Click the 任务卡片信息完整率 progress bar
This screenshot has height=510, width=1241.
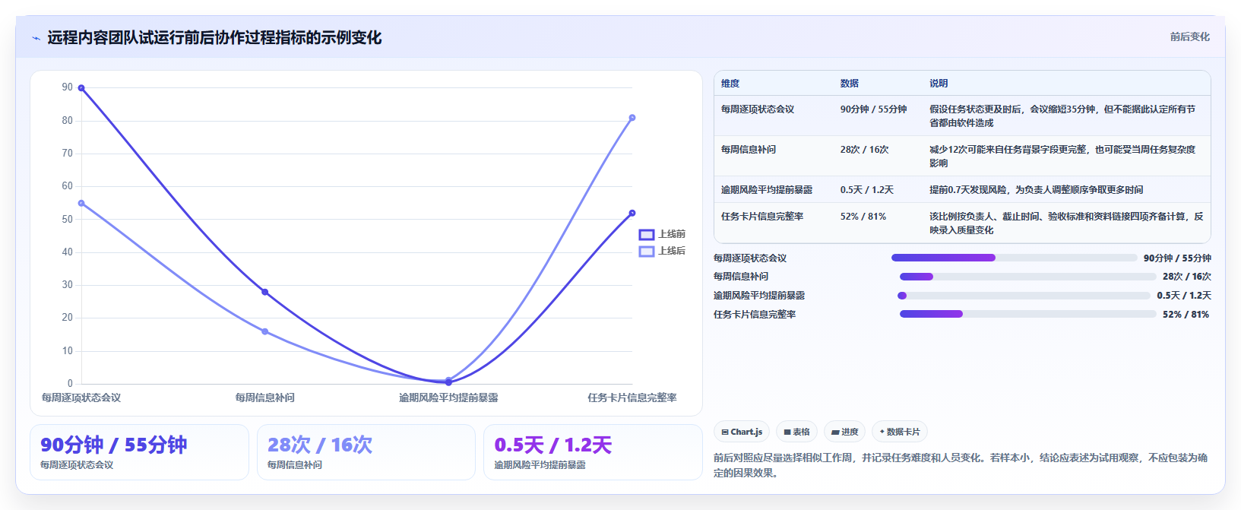[x=1027, y=314]
